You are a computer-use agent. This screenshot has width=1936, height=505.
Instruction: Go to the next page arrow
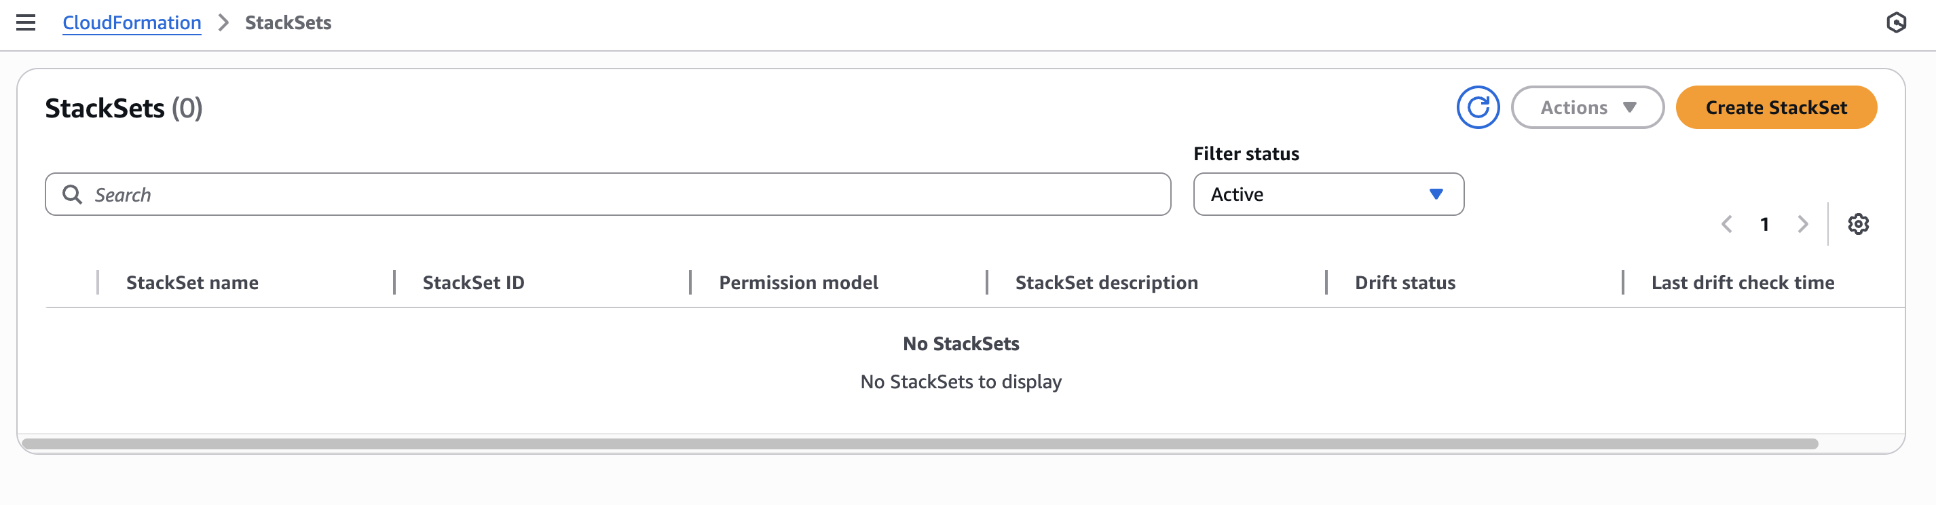(x=1802, y=224)
